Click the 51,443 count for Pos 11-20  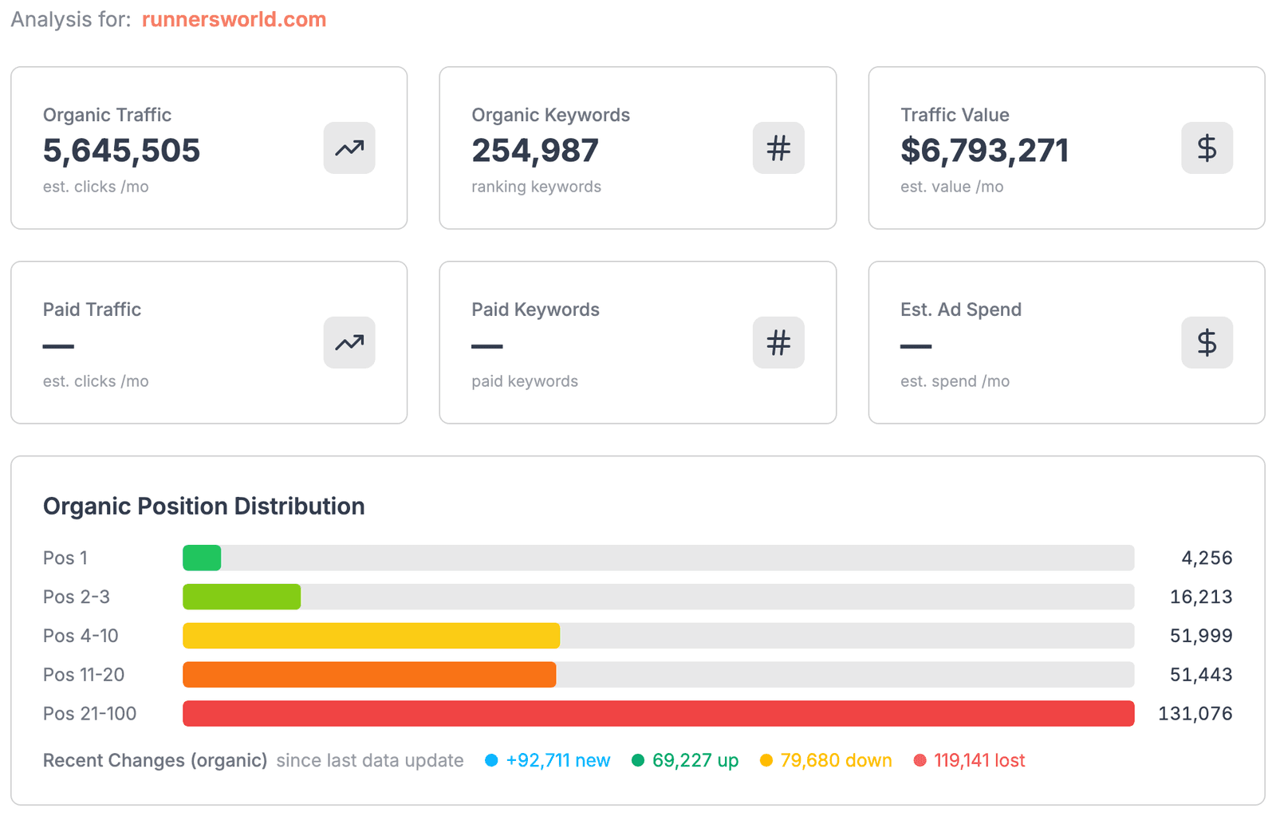point(1201,675)
